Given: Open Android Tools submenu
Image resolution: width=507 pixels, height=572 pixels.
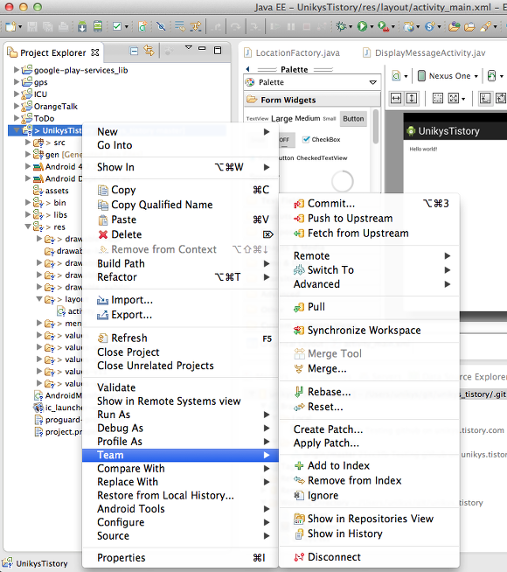Looking at the screenshot, I should click(x=180, y=509).
